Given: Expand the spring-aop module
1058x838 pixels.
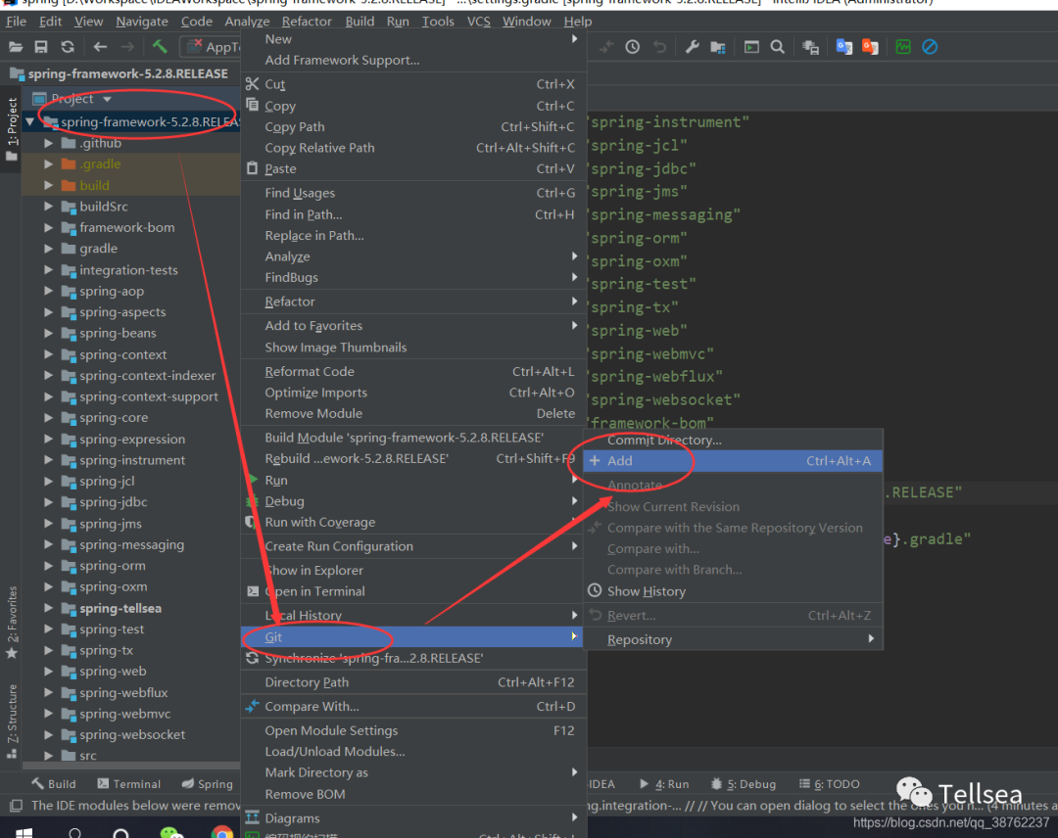Looking at the screenshot, I should click(x=49, y=291).
